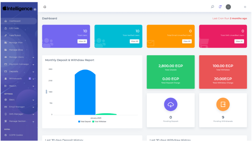Open the admin profile avatar
252x144 pixels.
click(x=228, y=7)
